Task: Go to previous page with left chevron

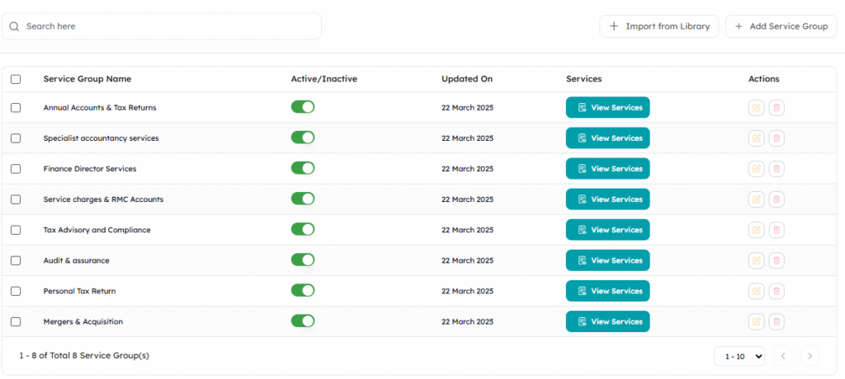Action: [782, 356]
